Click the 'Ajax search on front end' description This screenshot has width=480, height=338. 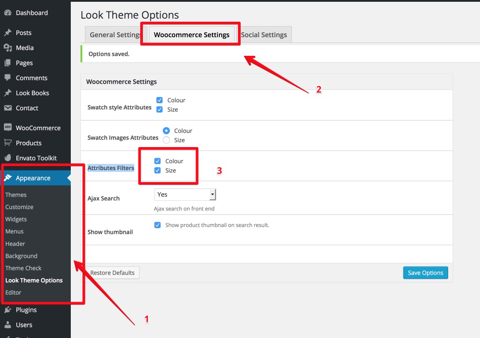click(184, 209)
